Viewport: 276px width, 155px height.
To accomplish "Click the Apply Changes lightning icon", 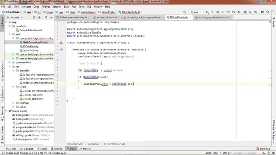I will click(x=212, y=12).
